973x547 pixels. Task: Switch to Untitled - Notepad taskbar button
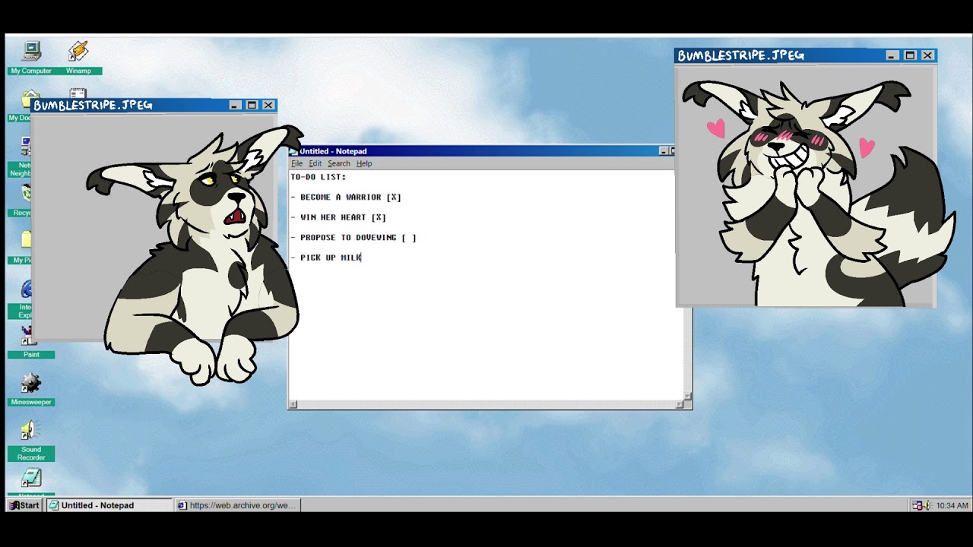tap(109, 505)
